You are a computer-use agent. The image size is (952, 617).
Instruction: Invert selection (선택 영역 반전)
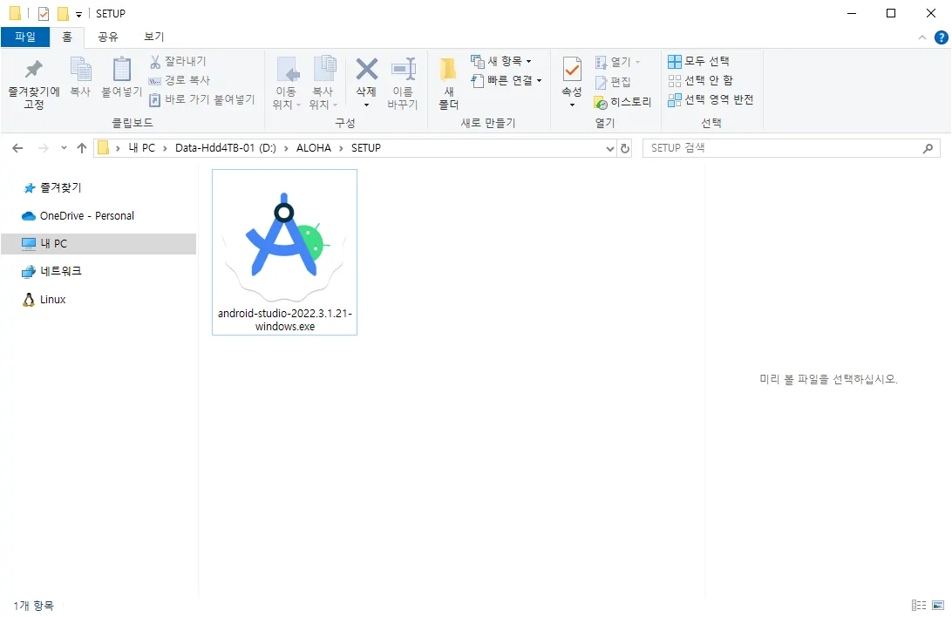711,99
